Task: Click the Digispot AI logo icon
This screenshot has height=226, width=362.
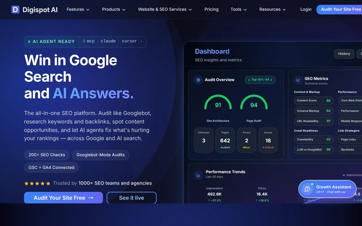Action: (x=15, y=10)
